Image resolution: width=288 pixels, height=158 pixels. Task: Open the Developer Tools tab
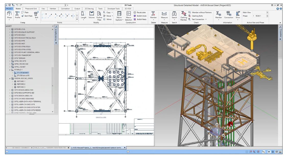(x=113, y=9)
